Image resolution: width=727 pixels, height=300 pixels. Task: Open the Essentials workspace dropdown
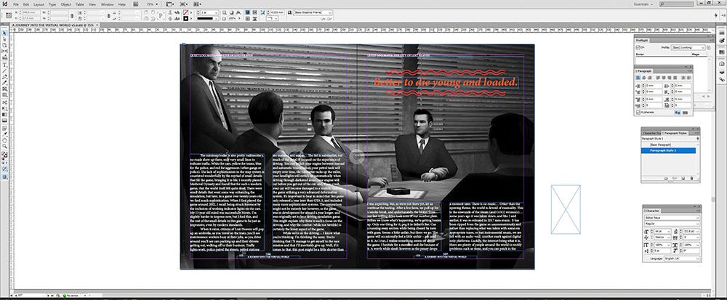click(x=644, y=4)
